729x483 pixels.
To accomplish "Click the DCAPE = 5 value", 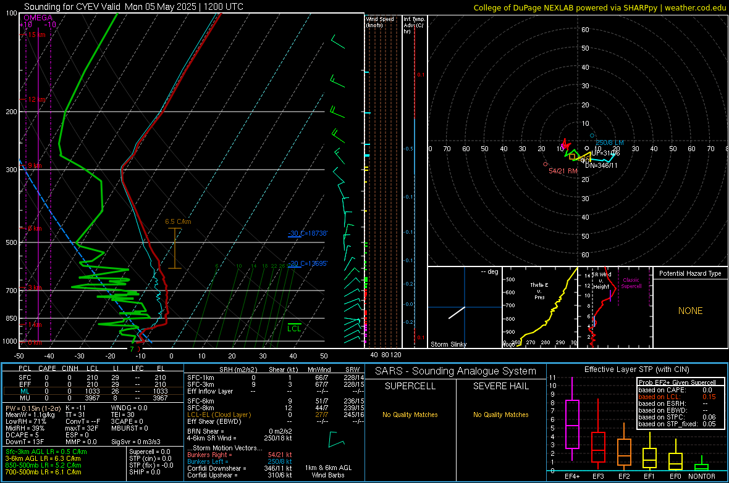I will (x=22, y=435).
